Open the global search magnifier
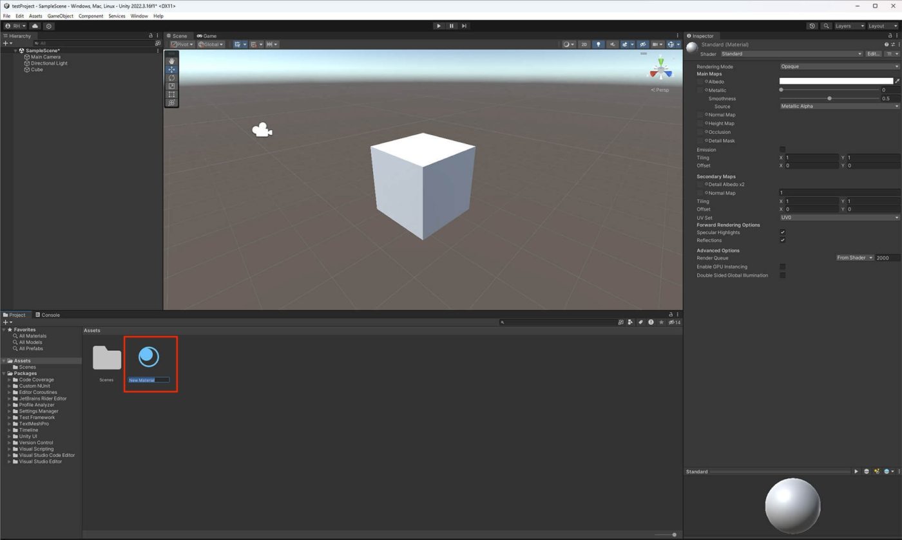902x540 pixels. pos(826,26)
